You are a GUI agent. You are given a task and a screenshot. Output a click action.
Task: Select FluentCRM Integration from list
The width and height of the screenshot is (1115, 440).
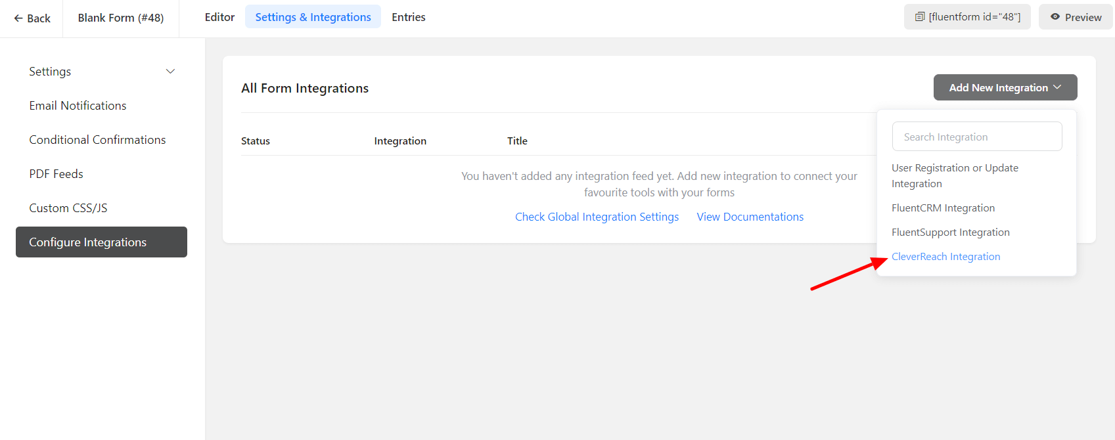[x=943, y=208]
